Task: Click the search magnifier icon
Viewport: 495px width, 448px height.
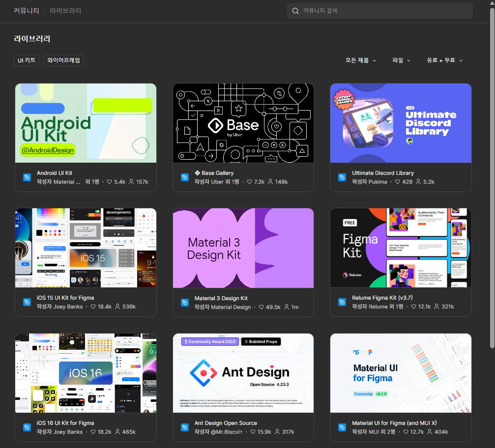Action: (295, 11)
